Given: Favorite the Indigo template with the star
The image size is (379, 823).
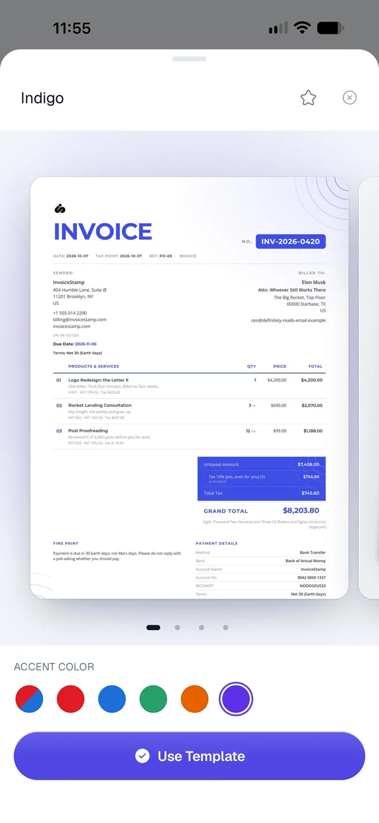Looking at the screenshot, I should click(x=308, y=98).
